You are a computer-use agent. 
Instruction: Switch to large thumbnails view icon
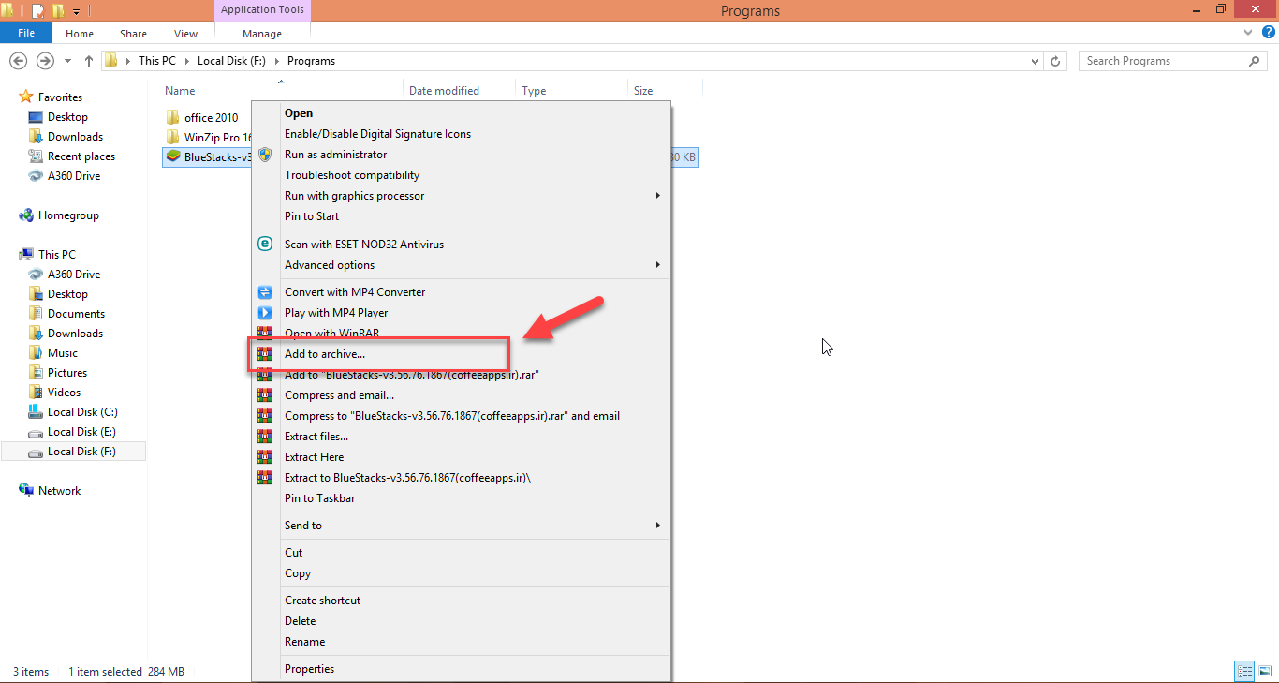click(x=1263, y=671)
